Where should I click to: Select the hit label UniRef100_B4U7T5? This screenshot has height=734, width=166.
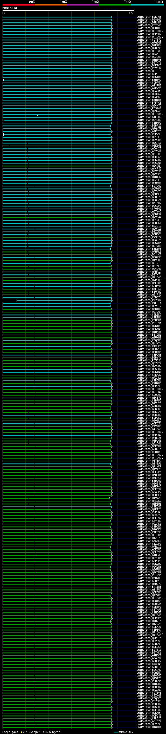click(x=149, y=621)
